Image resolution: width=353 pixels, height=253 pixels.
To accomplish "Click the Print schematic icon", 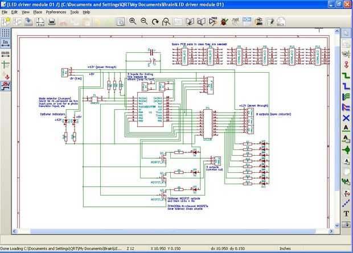I will coord(52,22).
